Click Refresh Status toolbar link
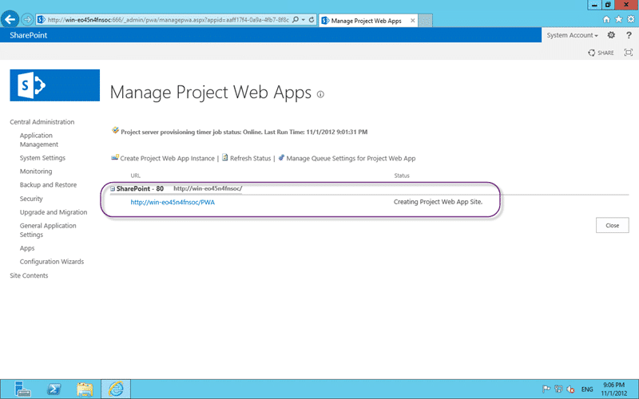The image size is (639, 399). pyautogui.click(x=250, y=158)
